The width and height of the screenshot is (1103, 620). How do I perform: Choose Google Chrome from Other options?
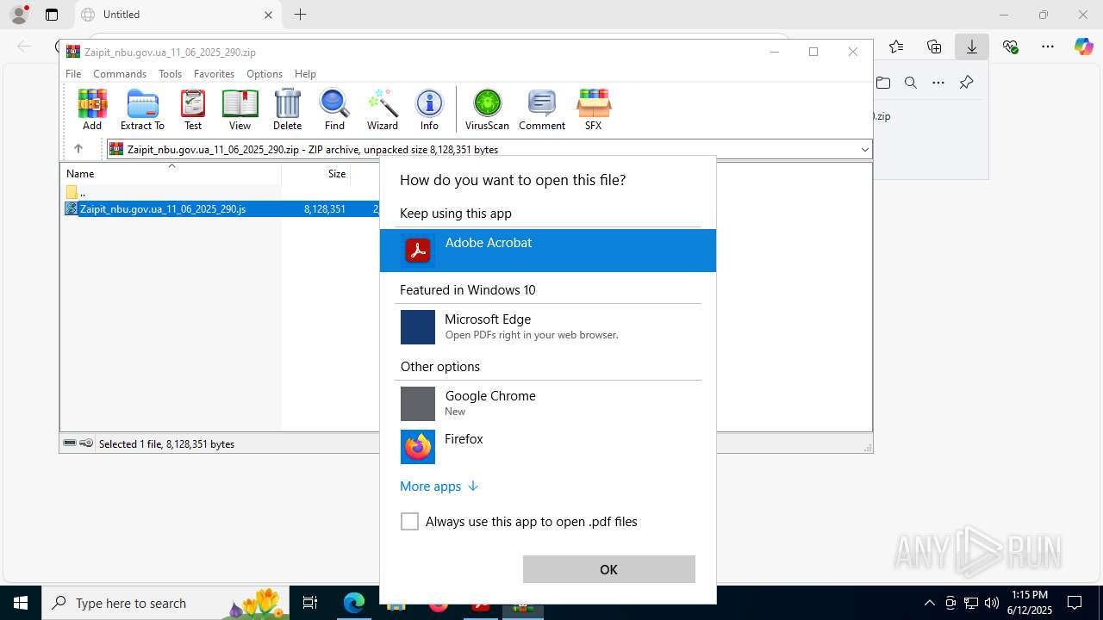[548, 403]
